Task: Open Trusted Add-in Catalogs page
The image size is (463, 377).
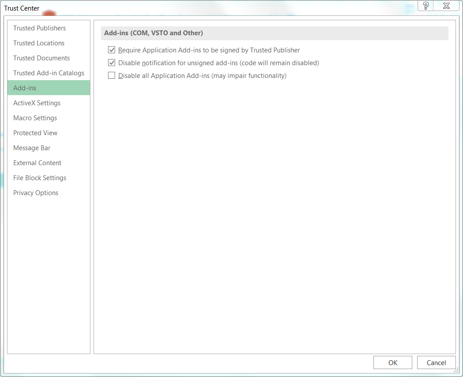Action: pos(49,73)
